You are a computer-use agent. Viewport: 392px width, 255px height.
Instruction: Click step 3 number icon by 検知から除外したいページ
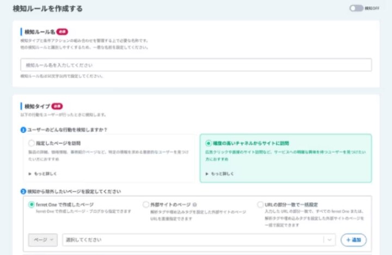[23, 191]
